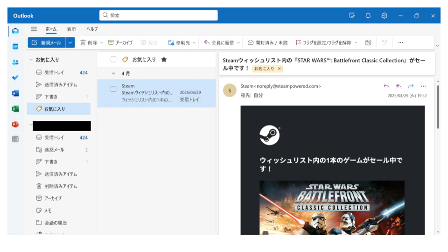
Task: Click the 移動先 move-to button
Action: point(179,42)
